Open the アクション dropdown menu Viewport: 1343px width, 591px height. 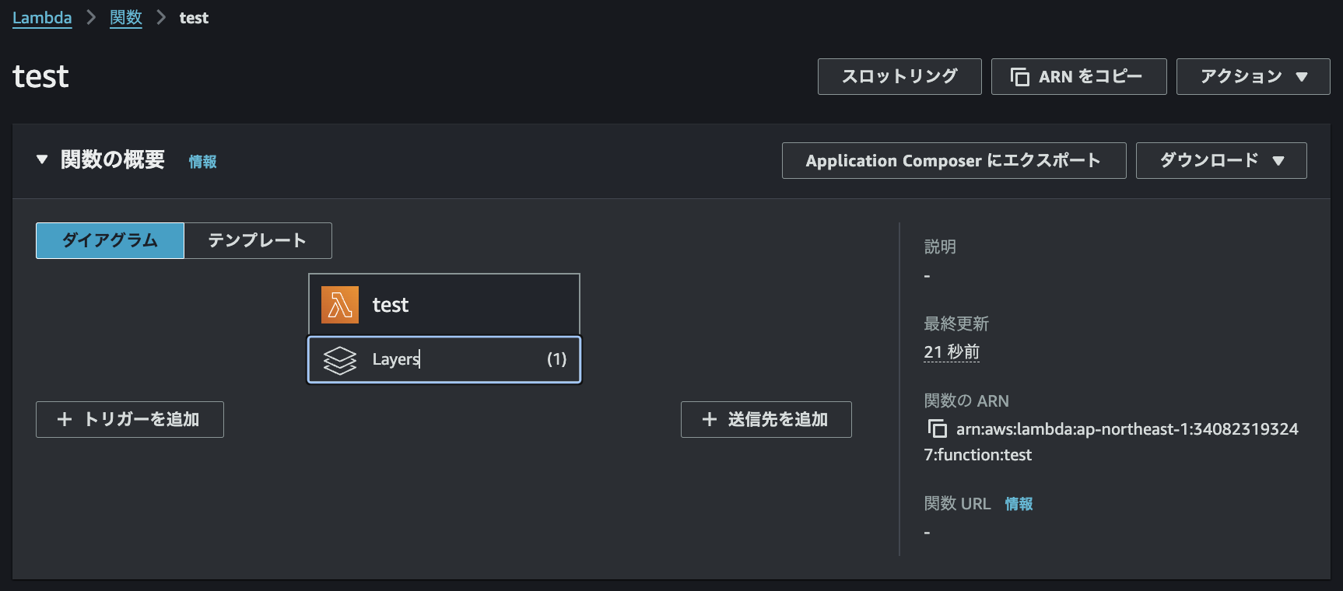1253,76
